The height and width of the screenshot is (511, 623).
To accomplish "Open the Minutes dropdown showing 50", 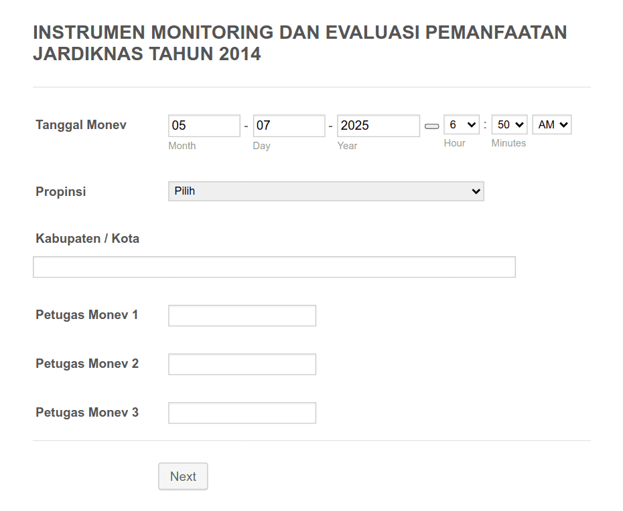I will [508, 124].
